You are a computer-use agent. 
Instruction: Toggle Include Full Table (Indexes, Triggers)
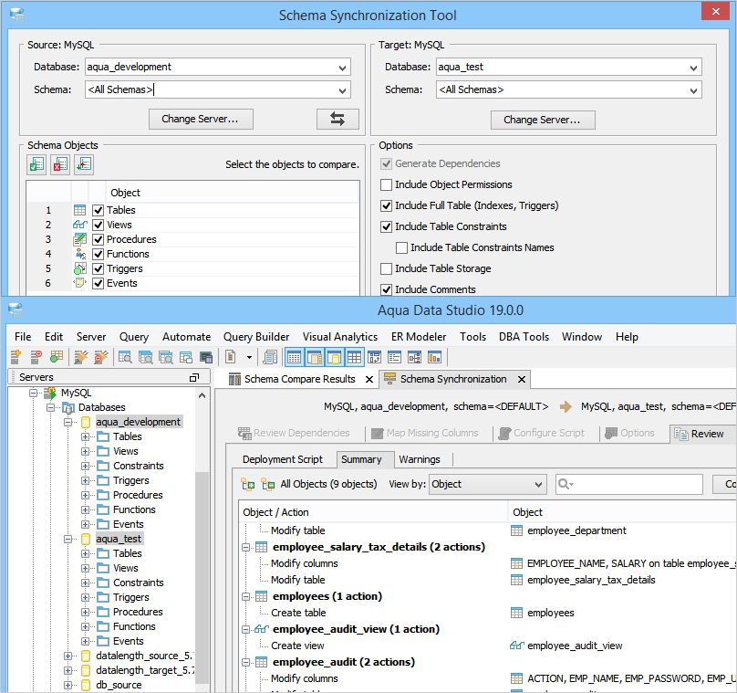386,205
